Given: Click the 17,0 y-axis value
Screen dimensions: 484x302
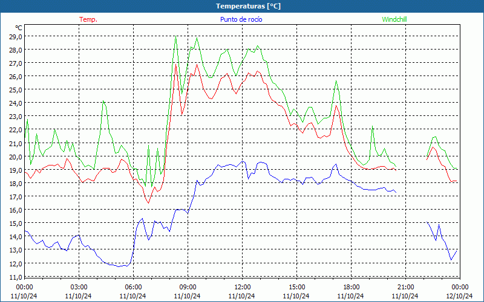Looking at the screenshot, I should 16,196.
